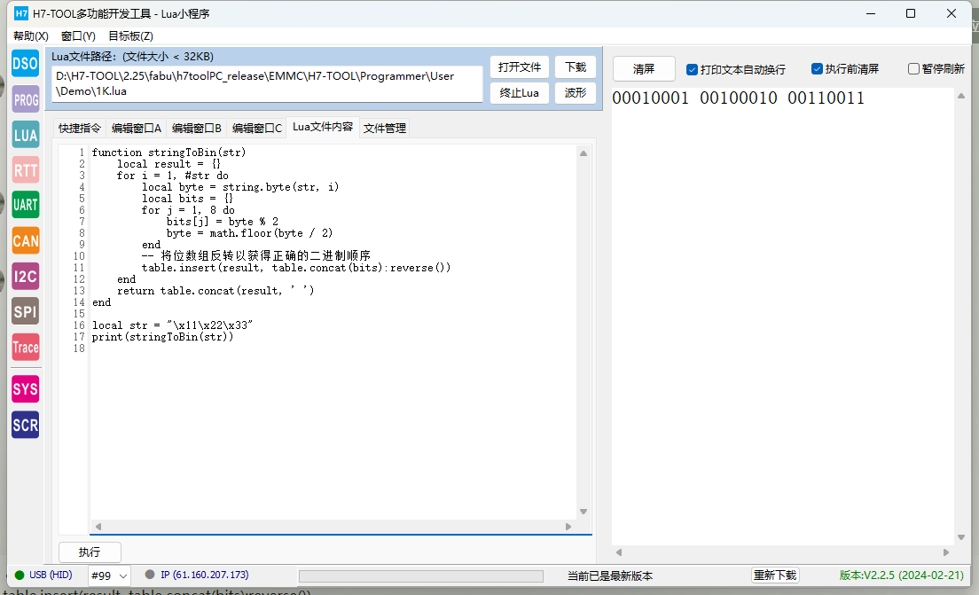Click the 终止Lua button
The height and width of the screenshot is (595, 979).
[x=520, y=92]
